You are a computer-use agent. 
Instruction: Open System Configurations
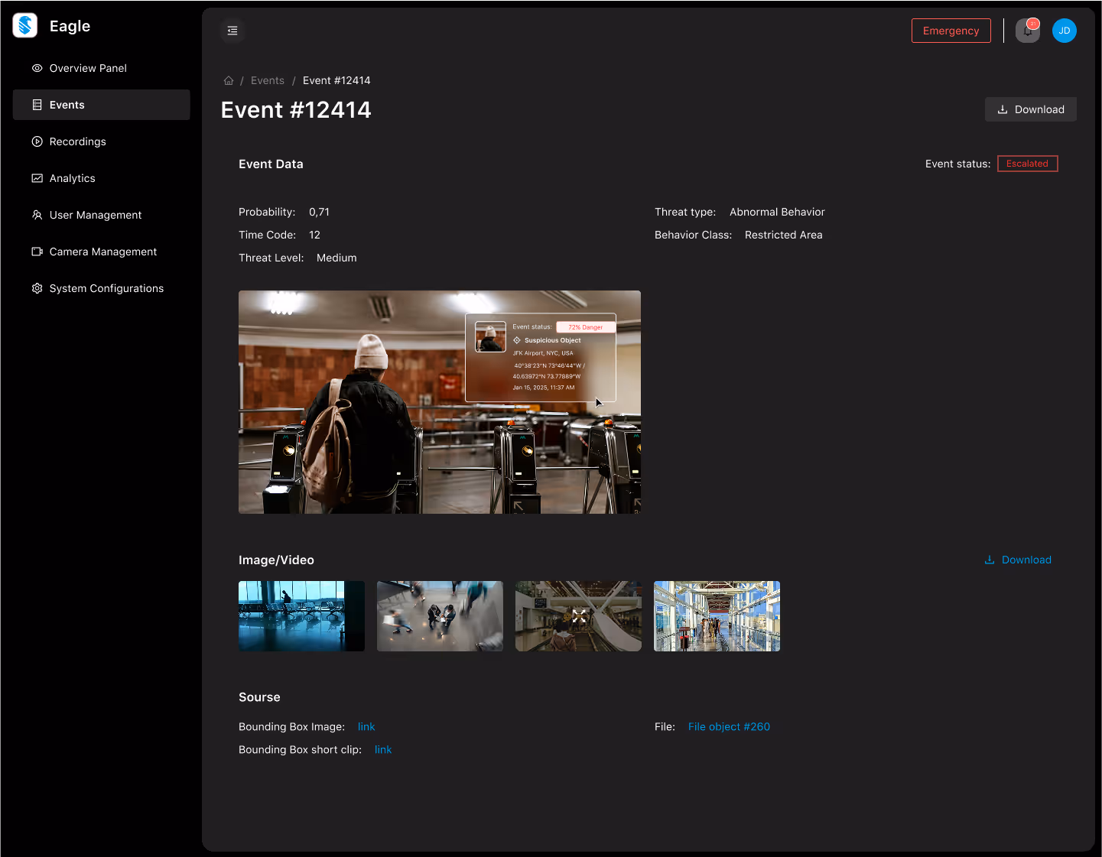point(106,288)
